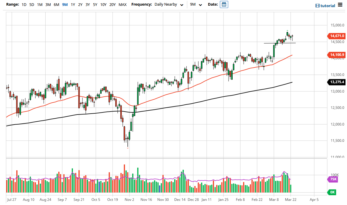Click the black 13,275.4 price label

pyautogui.click(x=337, y=82)
